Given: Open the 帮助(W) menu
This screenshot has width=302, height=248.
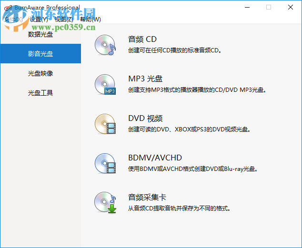Looking at the screenshot, I should click(91, 19).
